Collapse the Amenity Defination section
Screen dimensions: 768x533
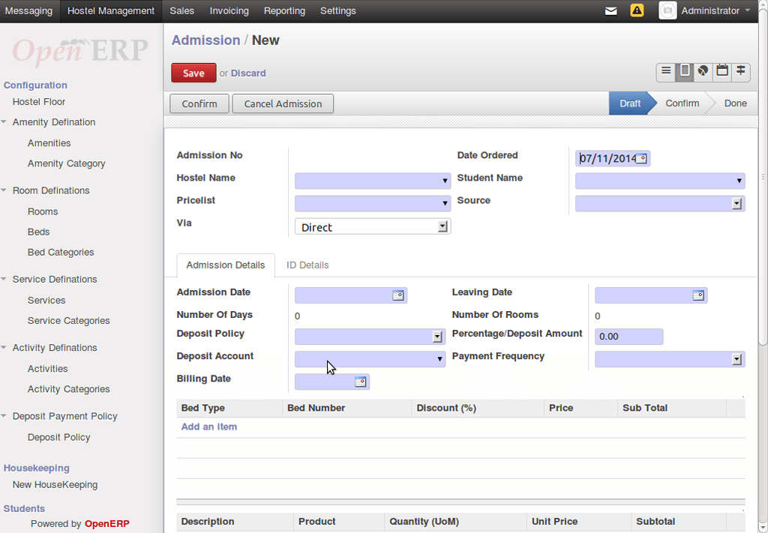pyautogui.click(x=4, y=122)
